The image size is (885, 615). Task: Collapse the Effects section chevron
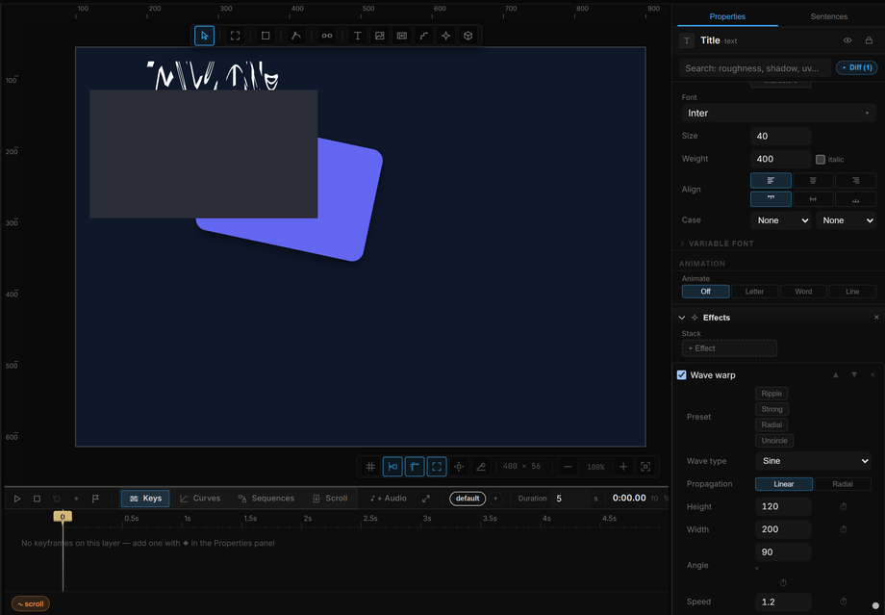point(682,318)
